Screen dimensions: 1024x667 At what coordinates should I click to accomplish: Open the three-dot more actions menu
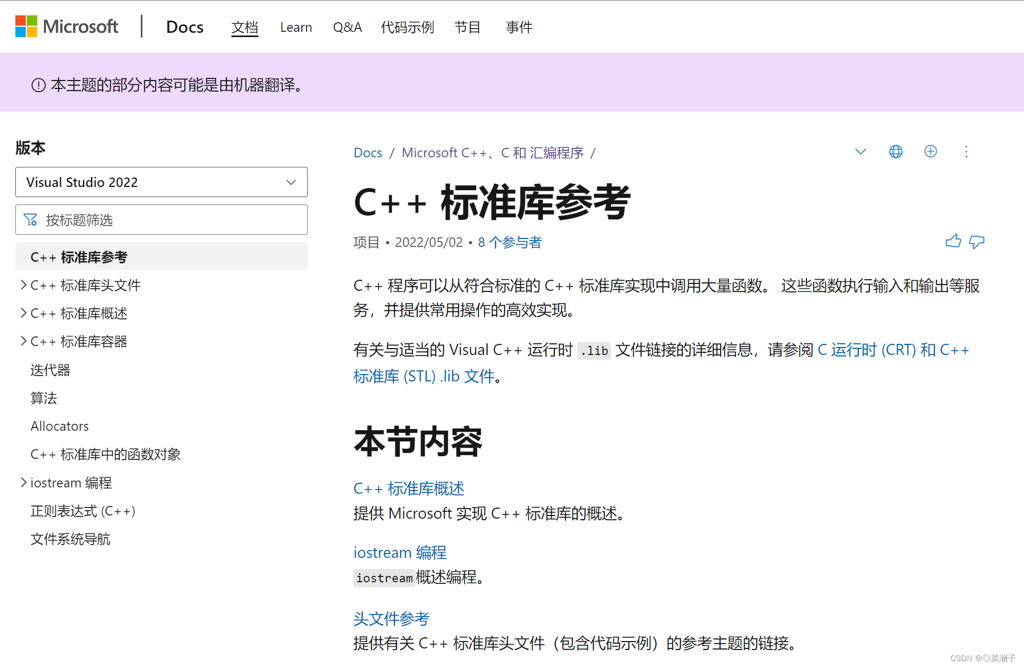[966, 152]
